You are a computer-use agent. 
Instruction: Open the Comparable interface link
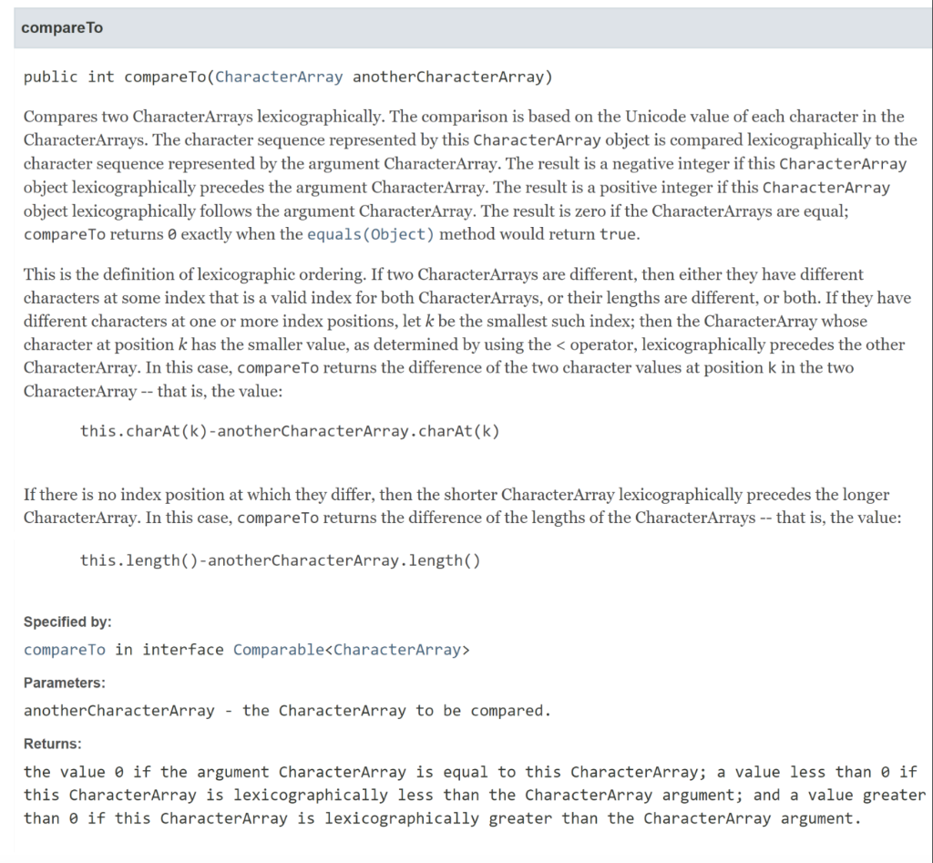point(279,650)
